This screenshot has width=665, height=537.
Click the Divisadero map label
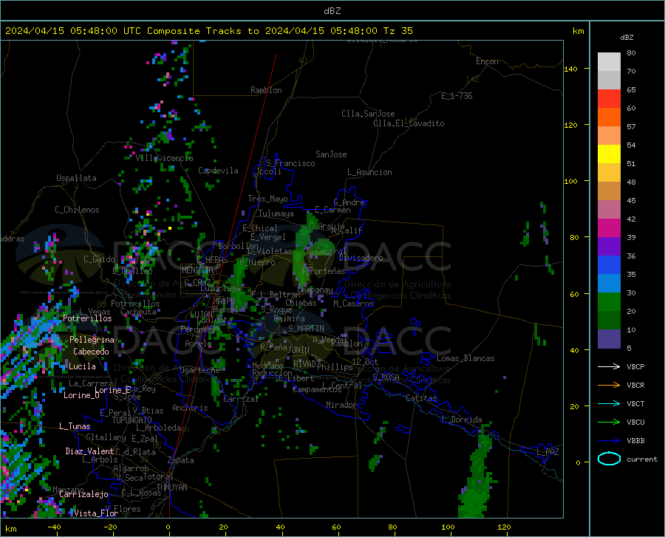pos(361,258)
